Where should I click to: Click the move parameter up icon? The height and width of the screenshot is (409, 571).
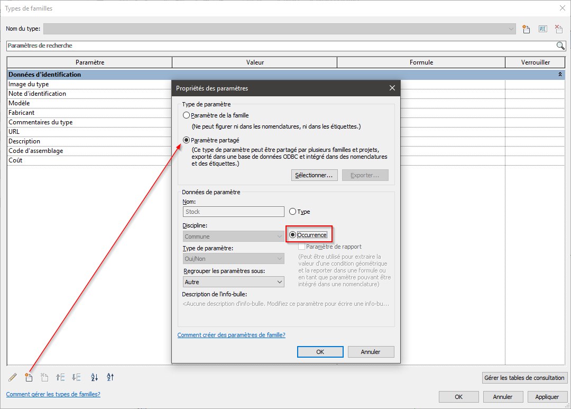(60, 377)
